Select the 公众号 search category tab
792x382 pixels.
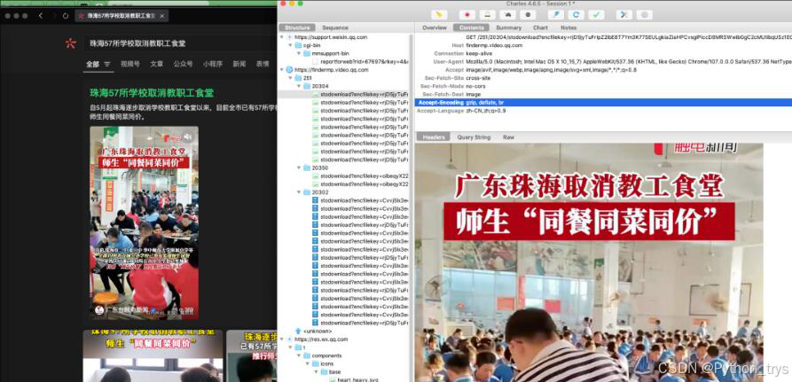[183, 64]
